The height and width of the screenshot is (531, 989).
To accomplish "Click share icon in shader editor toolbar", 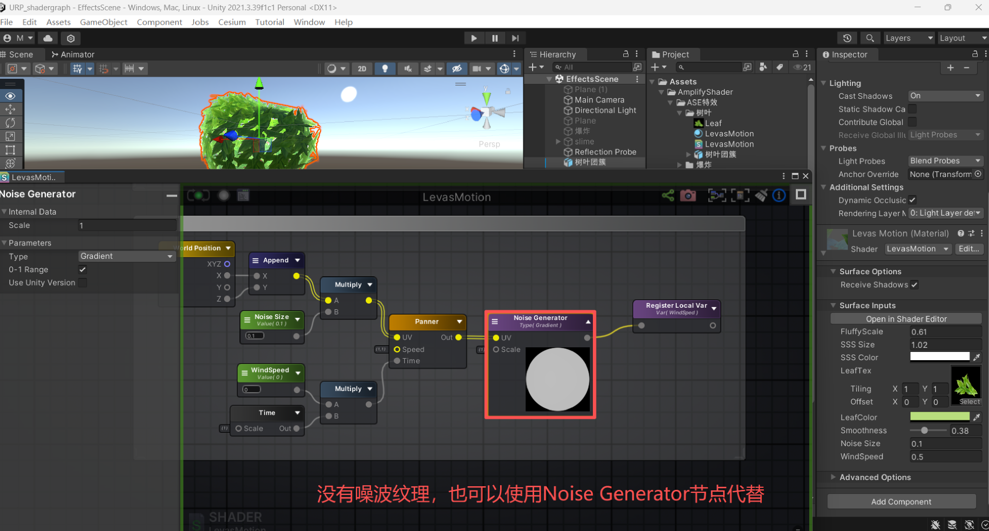I will (668, 196).
